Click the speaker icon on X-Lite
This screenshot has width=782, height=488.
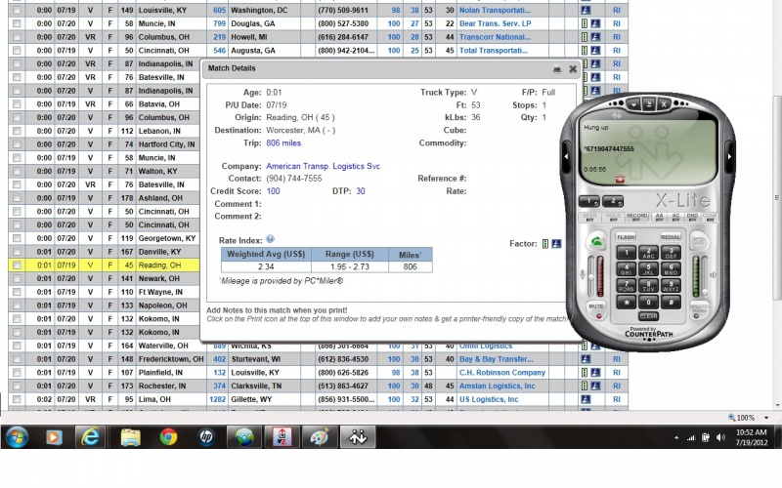tap(714, 274)
